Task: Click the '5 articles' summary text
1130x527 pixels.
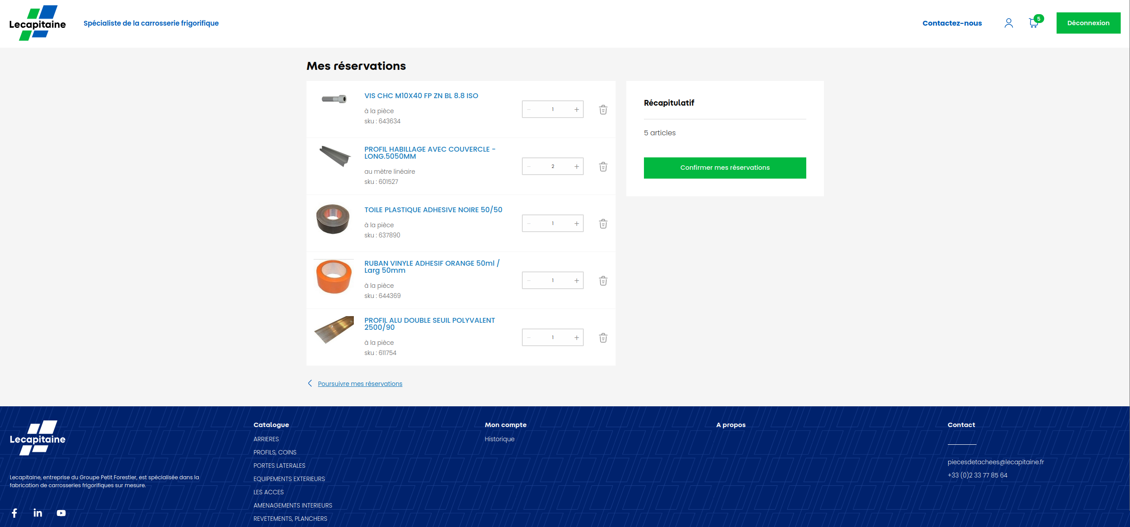Action: point(659,133)
